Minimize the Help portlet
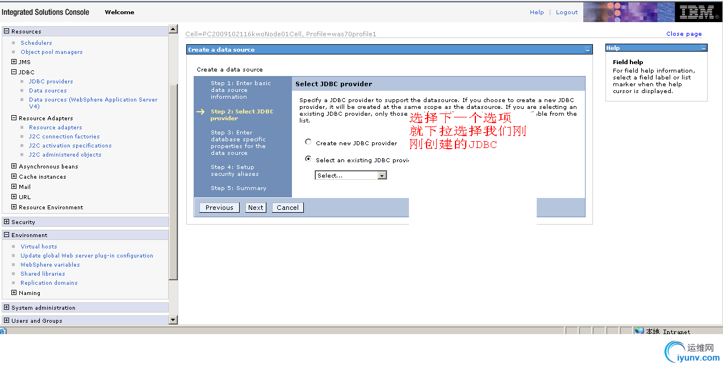The width and height of the screenshot is (723, 367). 703,48
